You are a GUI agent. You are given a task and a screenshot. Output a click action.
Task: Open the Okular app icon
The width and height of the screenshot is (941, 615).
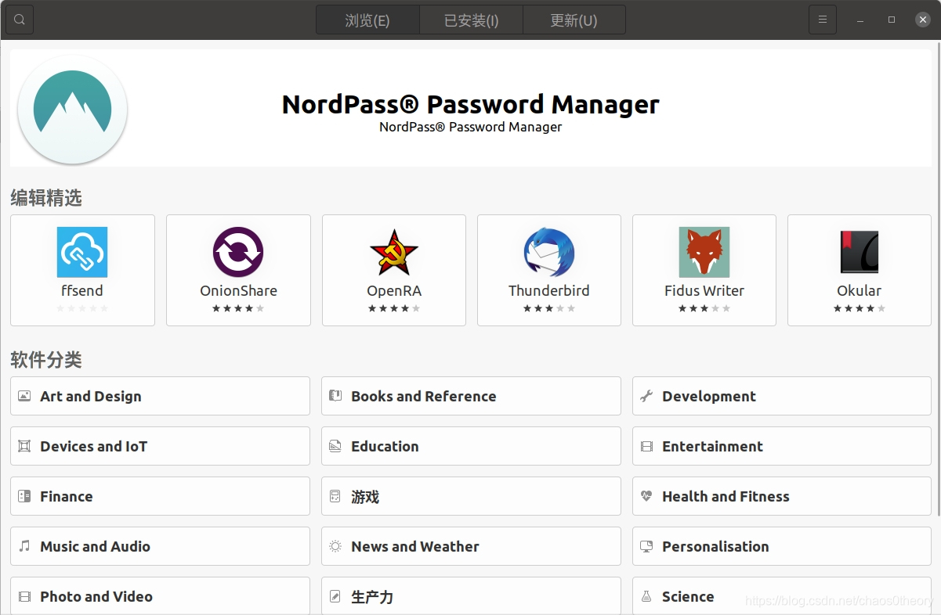click(x=860, y=252)
